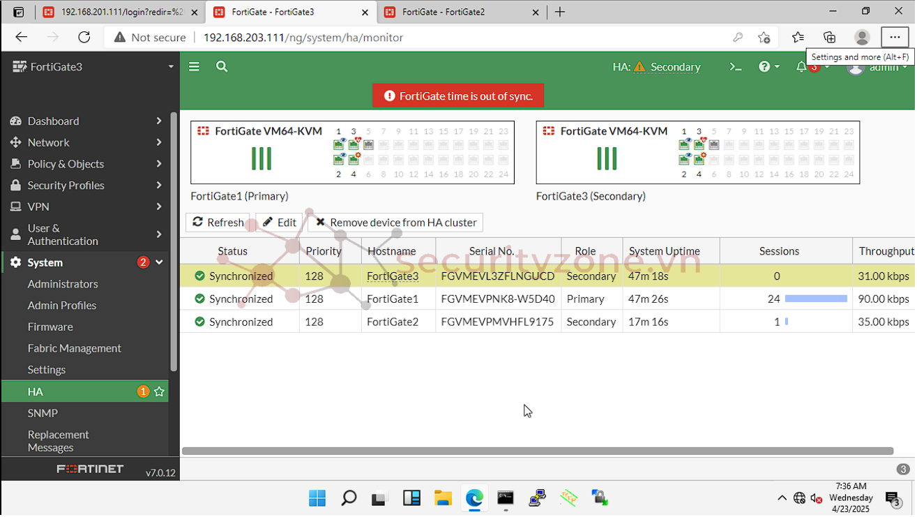Viewport: 917px width, 517px height.
Task: Open File Explorer from taskbar
Action: [x=443, y=498]
